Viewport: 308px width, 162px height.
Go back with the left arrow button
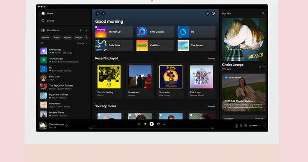pos(97,13)
